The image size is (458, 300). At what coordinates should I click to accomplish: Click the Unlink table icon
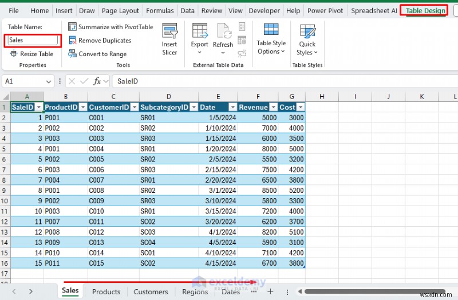pyautogui.click(x=242, y=53)
